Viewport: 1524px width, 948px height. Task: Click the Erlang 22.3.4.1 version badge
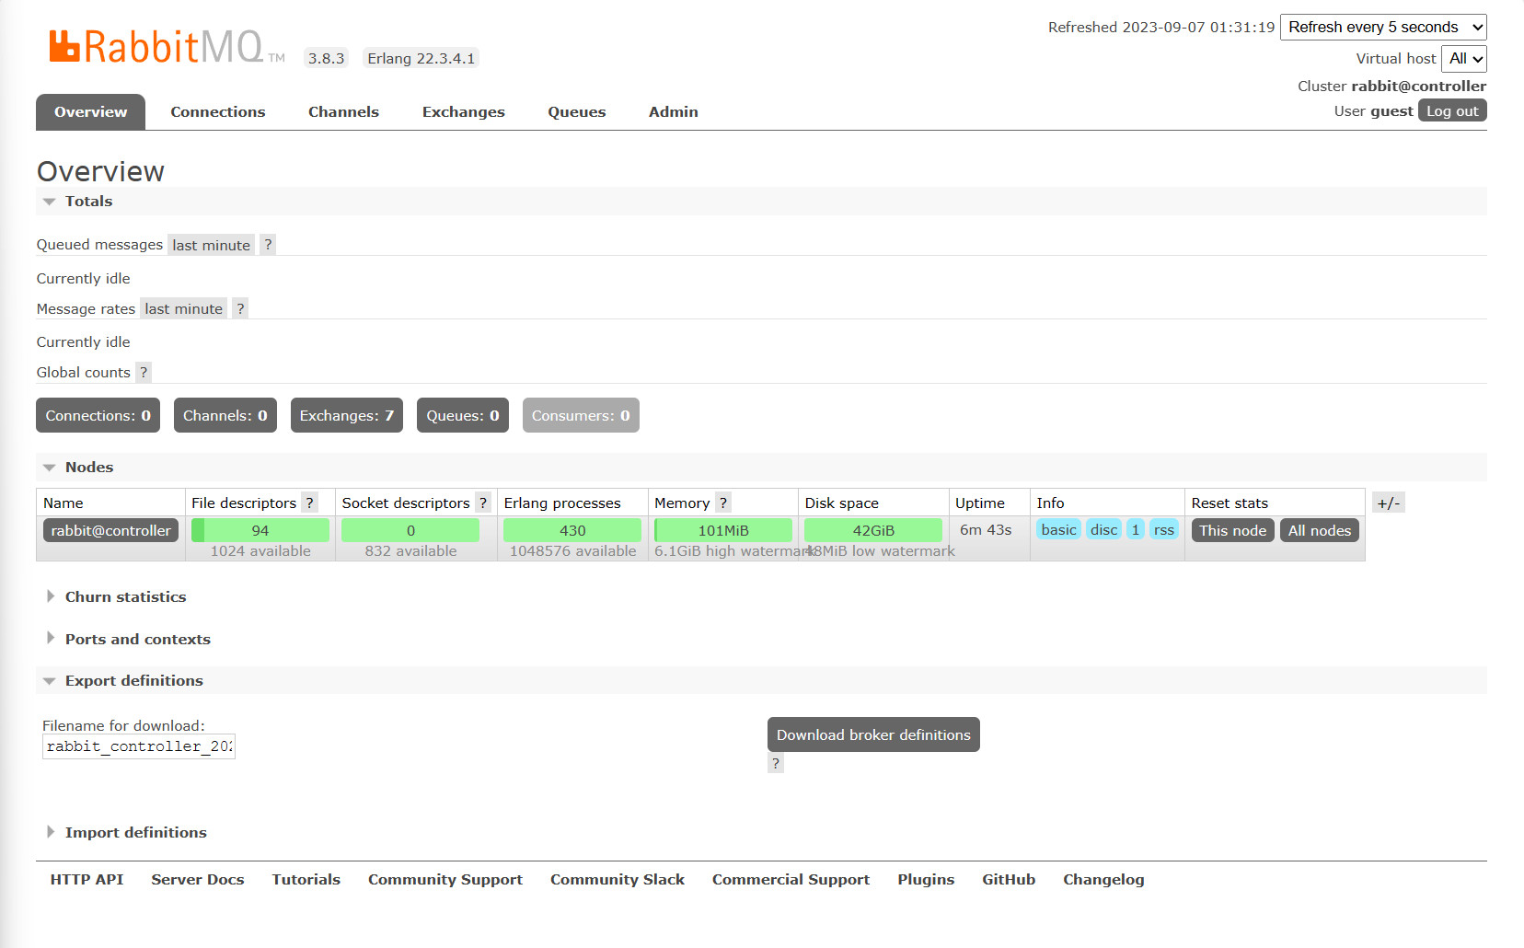(421, 58)
